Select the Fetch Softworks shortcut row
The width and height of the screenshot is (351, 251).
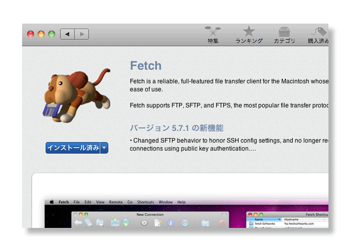click(x=288, y=224)
